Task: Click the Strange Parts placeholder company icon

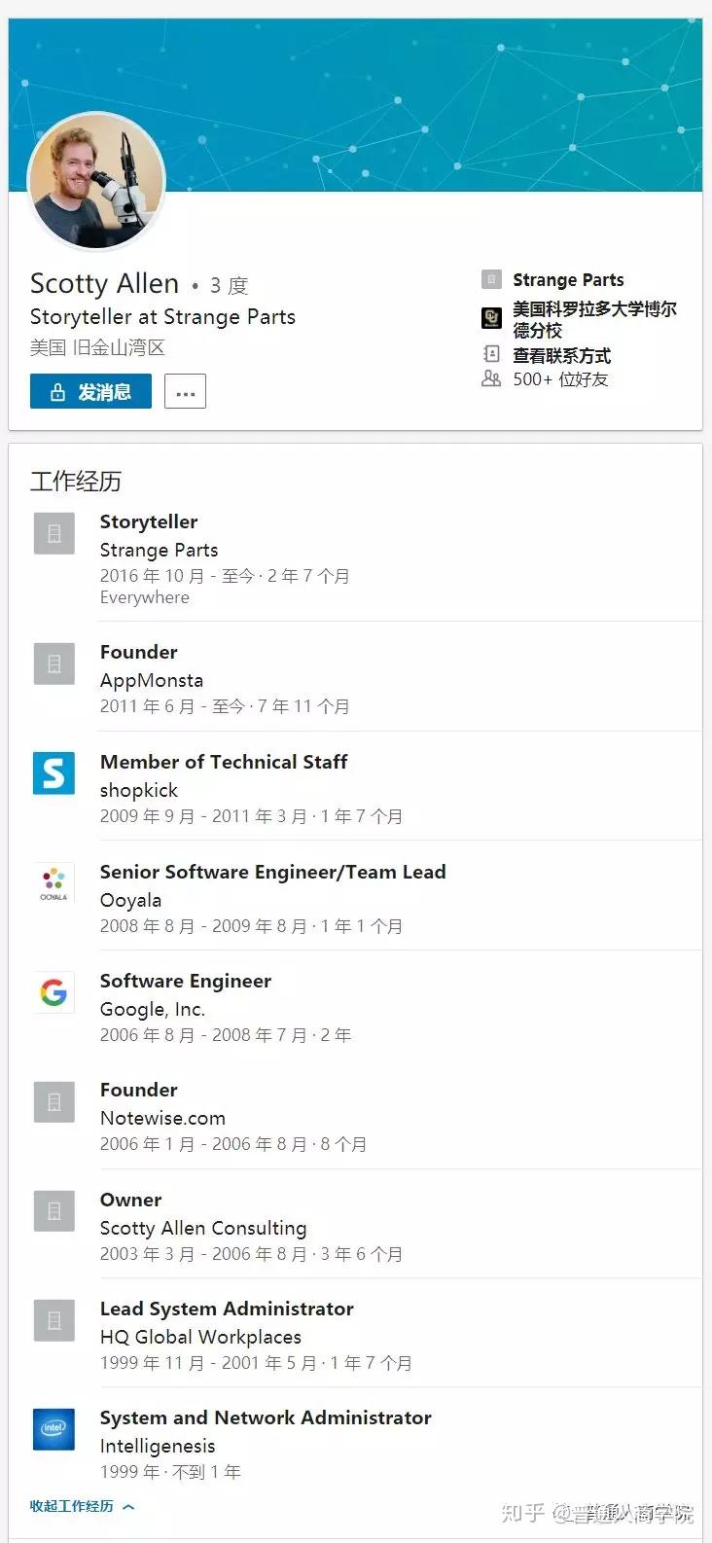Action: pos(53,533)
